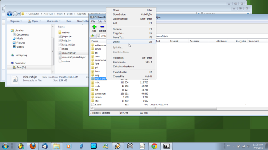Select the terrain folder in 7-Zip
This screenshot has height=150, width=268.
pos(97,97)
